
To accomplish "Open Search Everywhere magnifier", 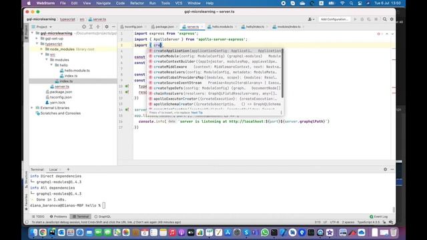I will (x=384, y=19).
